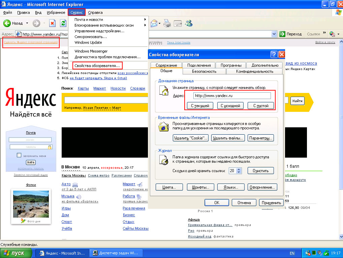
Task: Click the temporary internet files folder icon
Action: click(163, 127)
